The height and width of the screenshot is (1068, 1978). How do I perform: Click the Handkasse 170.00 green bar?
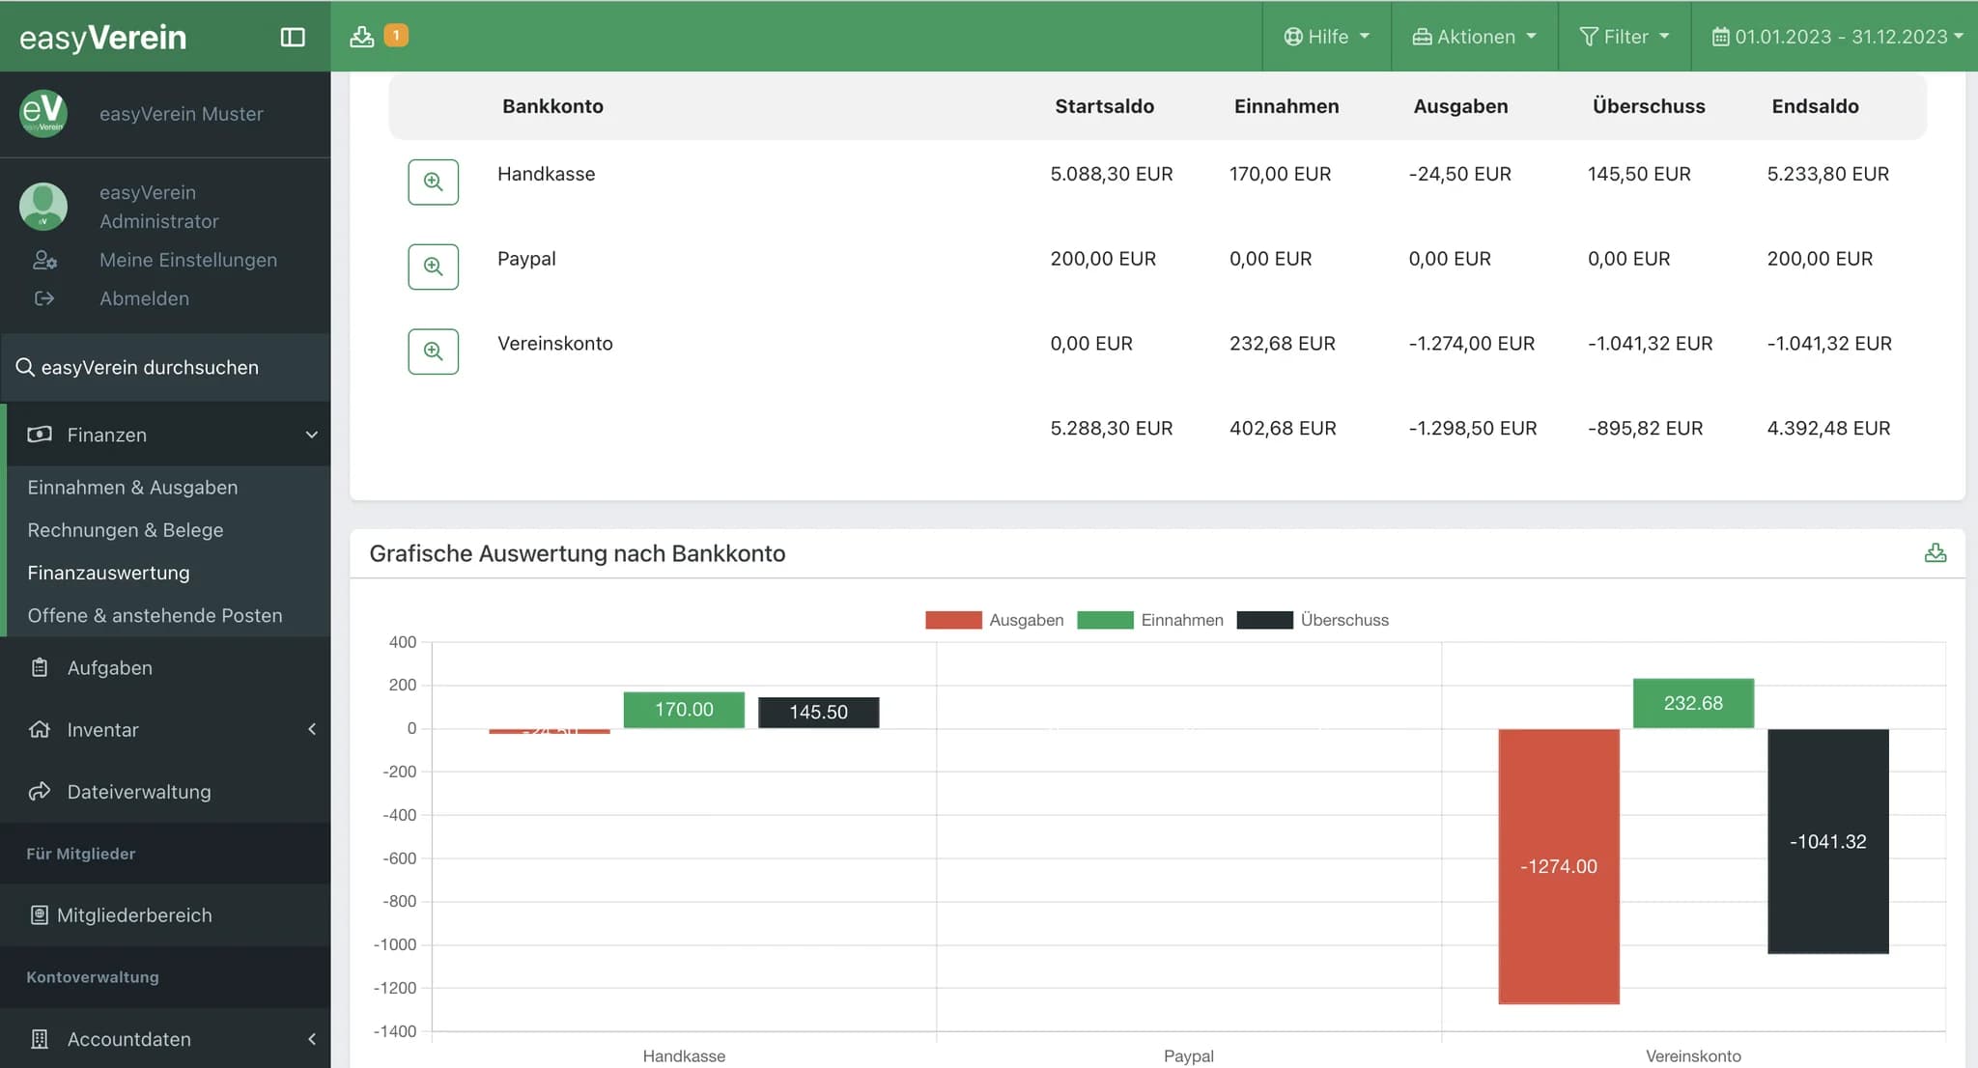[684, 710]
